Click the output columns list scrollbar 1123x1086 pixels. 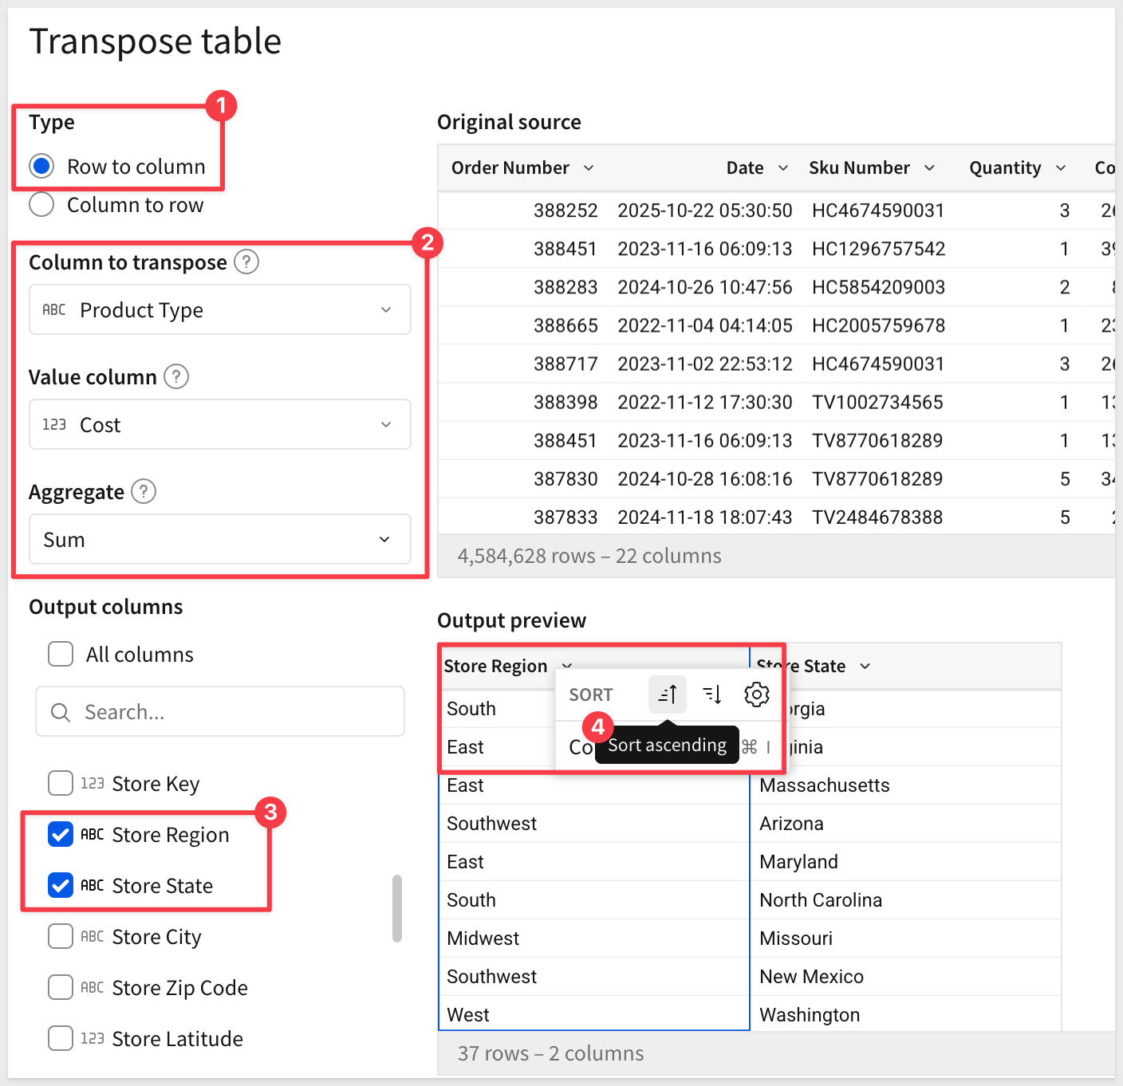click(x=397, y=908)
